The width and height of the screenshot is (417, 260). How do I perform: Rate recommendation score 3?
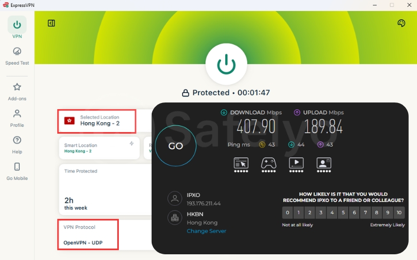tap(321, 213)
